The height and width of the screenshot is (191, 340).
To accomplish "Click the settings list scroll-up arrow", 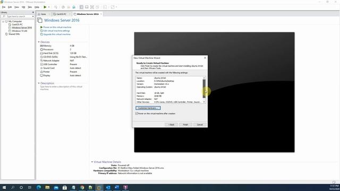I will pyautogui.click(x=204, y=78).
